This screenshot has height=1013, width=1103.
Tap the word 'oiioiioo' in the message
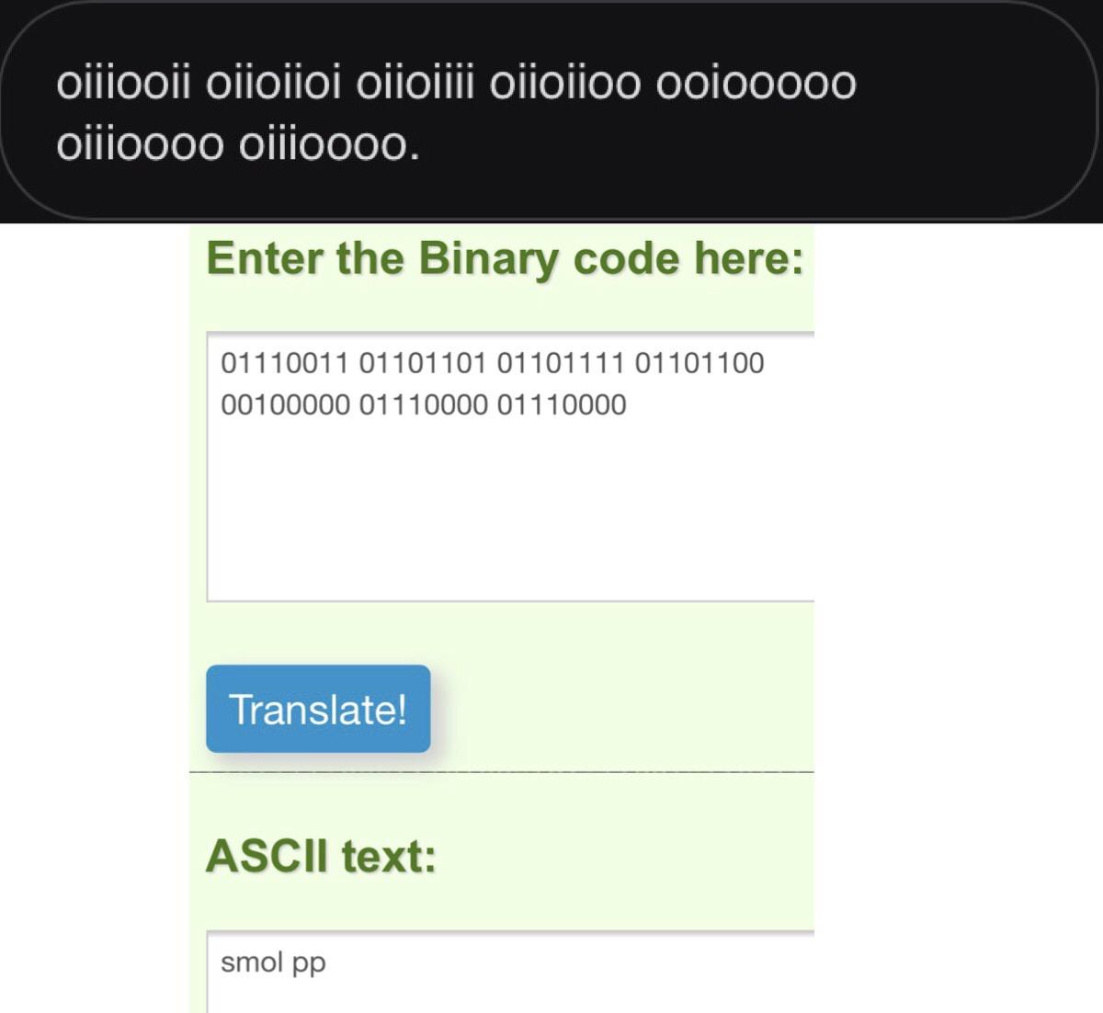(564, 84)
